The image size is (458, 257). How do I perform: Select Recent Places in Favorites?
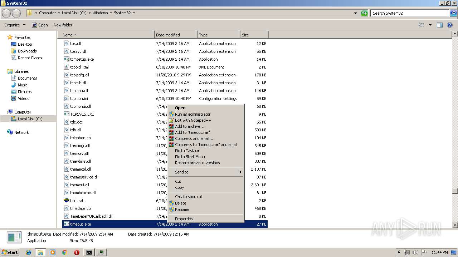30,58
